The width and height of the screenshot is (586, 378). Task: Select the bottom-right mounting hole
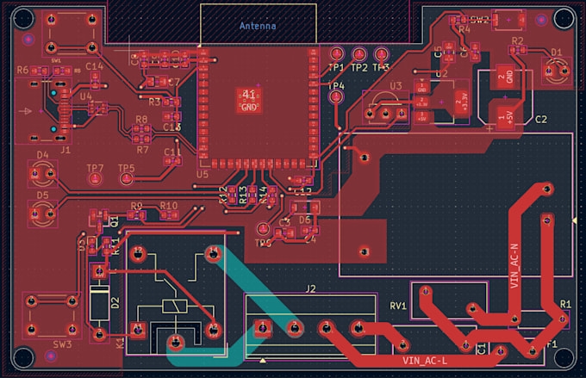(x=564, y=358)
